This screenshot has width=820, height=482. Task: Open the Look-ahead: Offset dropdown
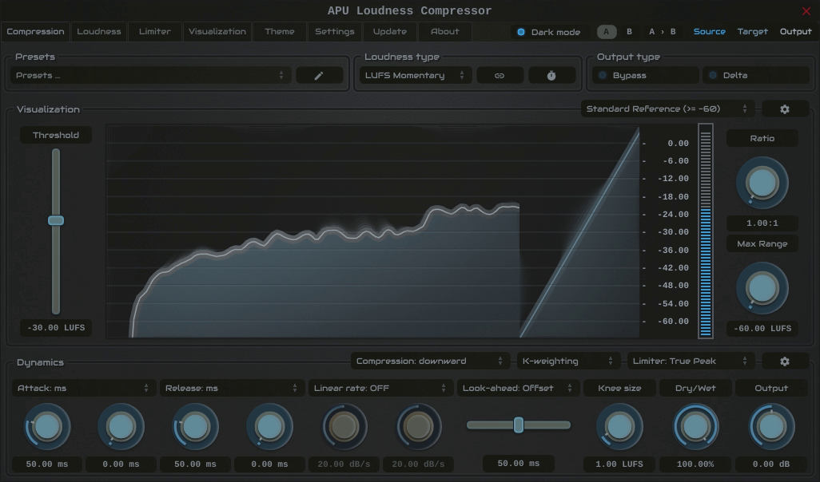[518, 388]
